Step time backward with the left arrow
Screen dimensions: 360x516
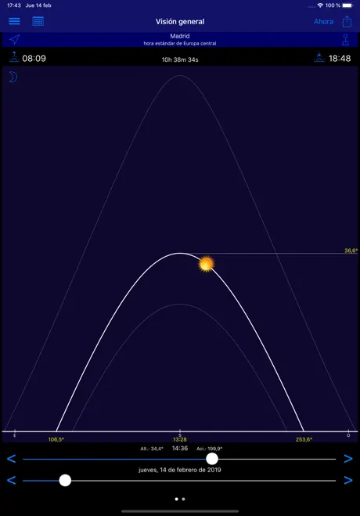[x=11, y=458]
